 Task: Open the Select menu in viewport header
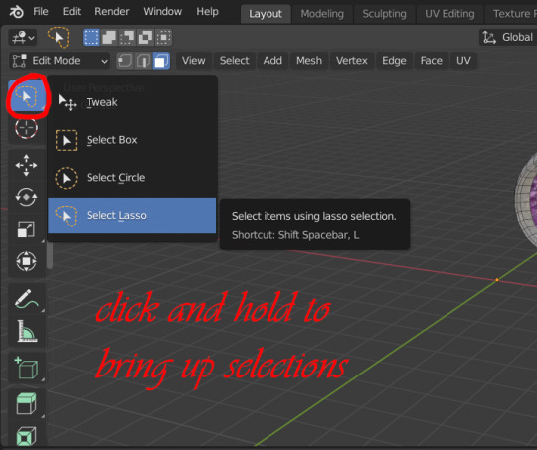click(235, 61)
